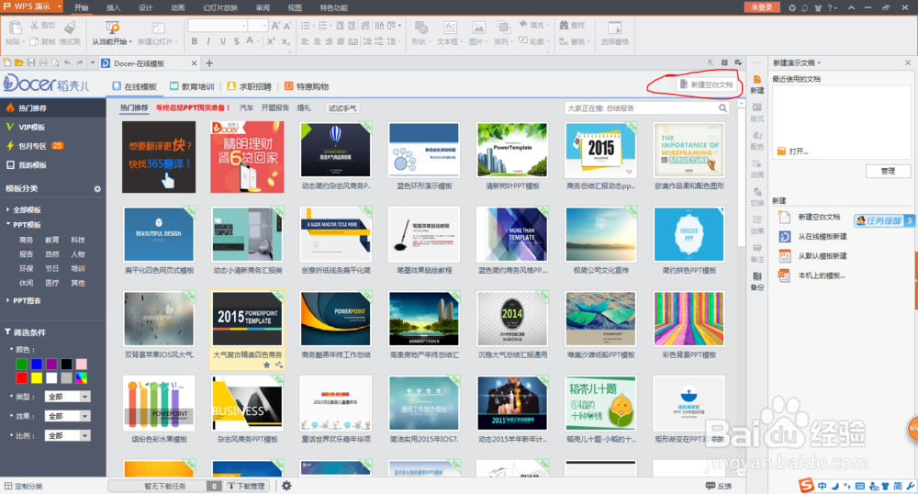The height and width of the screenshot is (494, 918).
Task: Open the Selection Pane (选择窗格) icon
Action: pyautogui.click(x=615, y=28)
